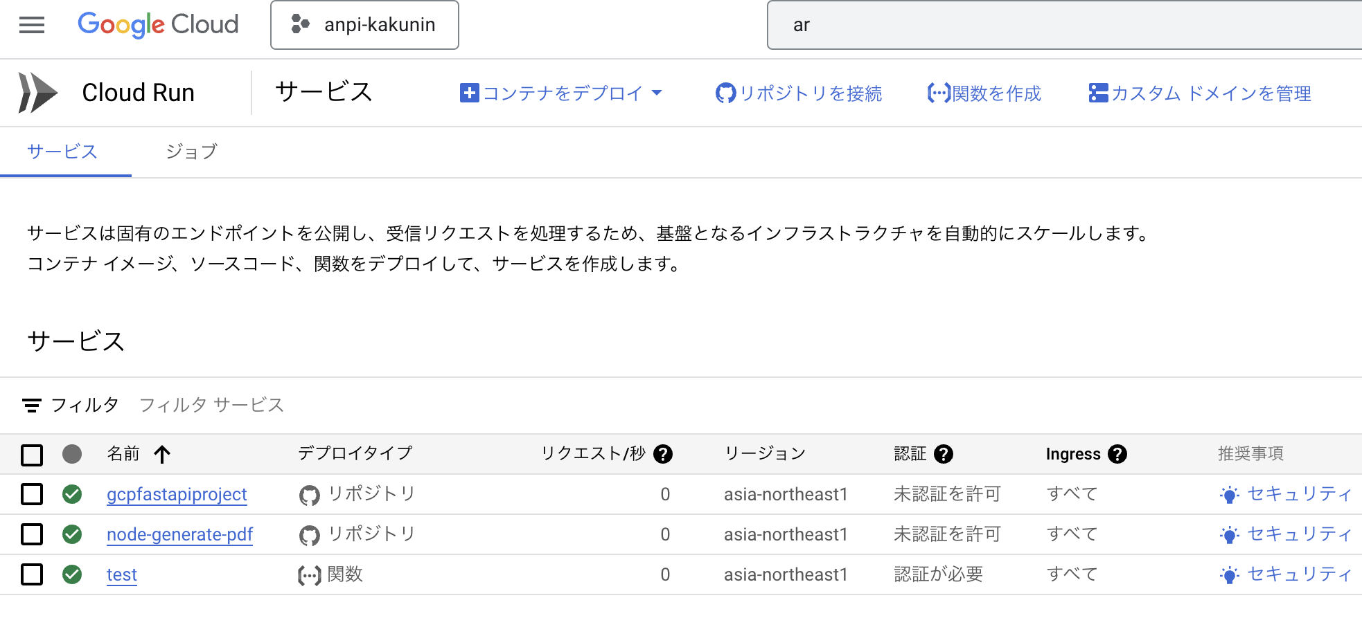
Task: Click the green status check for node-generate-pdf
Action: (x=72, y=534)
